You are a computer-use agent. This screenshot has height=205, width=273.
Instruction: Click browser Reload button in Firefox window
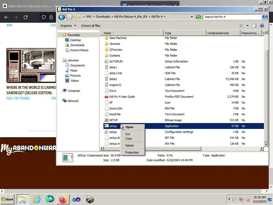coord(26,17)
